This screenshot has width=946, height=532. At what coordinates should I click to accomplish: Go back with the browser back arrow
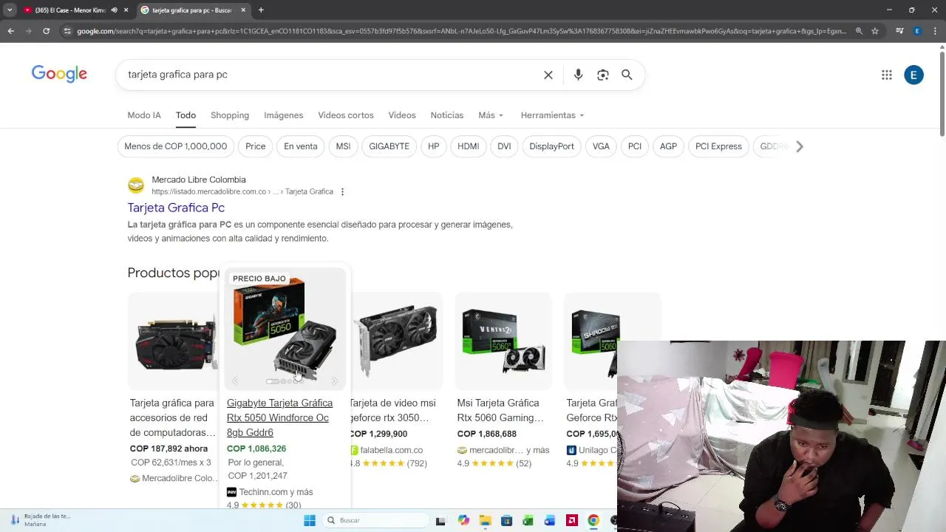click(10, 31)
